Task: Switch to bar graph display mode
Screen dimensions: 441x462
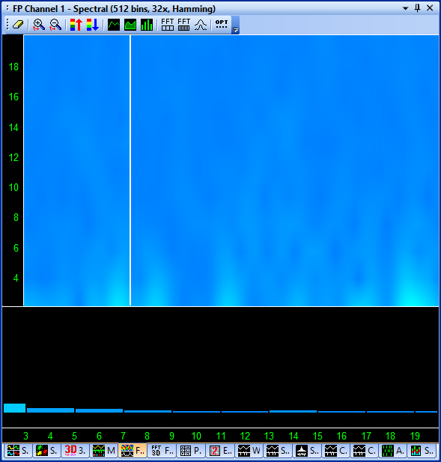Action: click(147, 25)
